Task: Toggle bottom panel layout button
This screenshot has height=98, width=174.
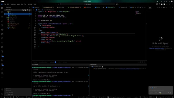Action: (x=162, y=4)
